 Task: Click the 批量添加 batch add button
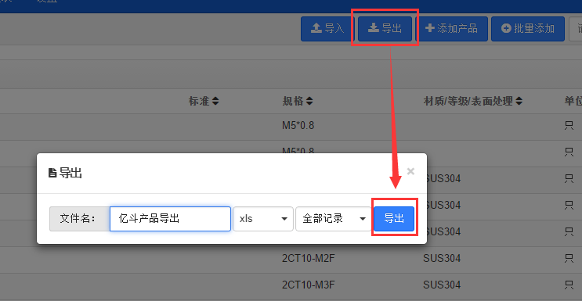click(527, 29)
